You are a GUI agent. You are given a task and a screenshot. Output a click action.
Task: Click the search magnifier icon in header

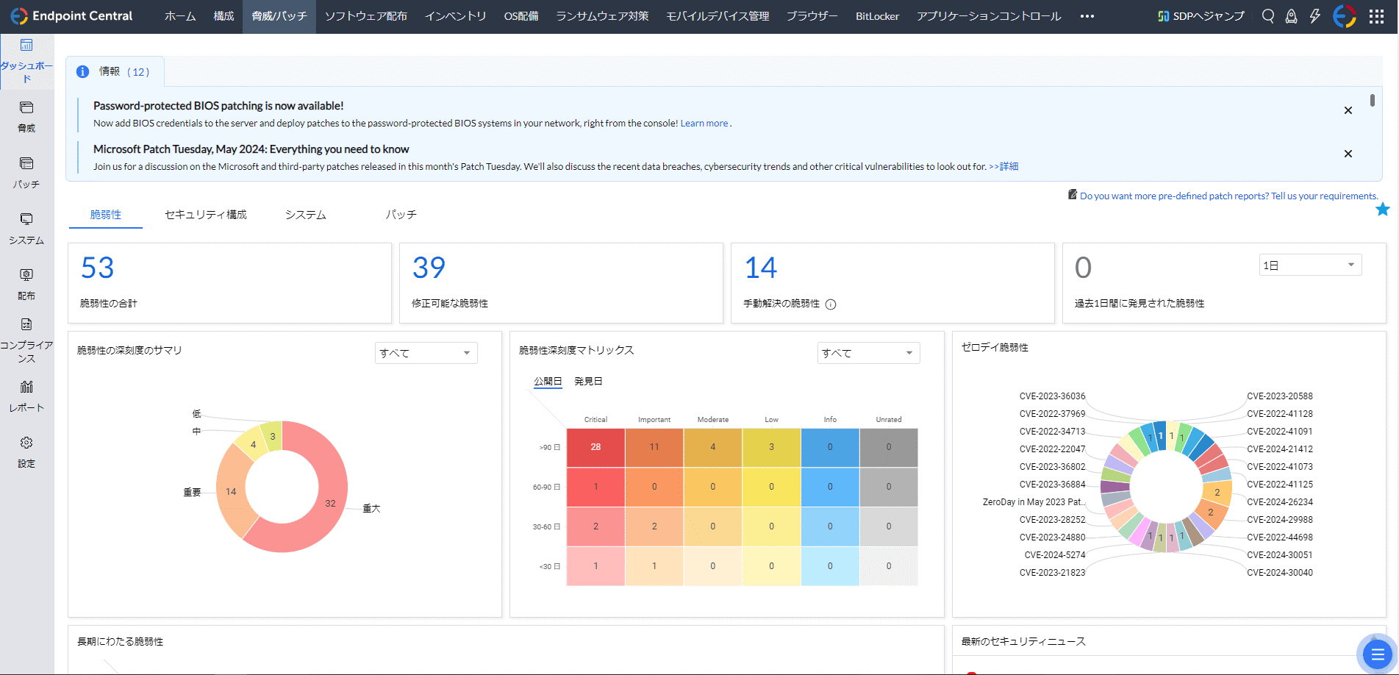coord(1268,16)
